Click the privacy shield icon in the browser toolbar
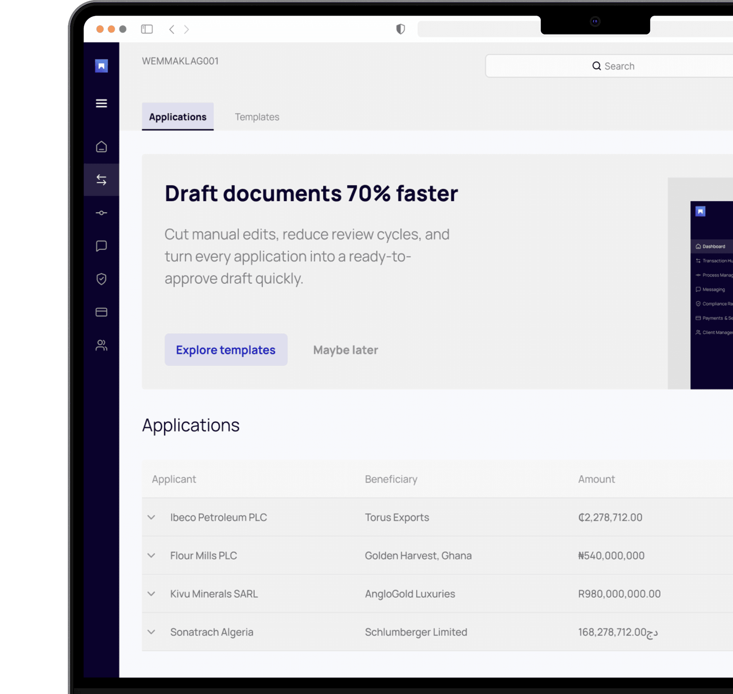The image size is (733, 694). (x=400, y=29)
